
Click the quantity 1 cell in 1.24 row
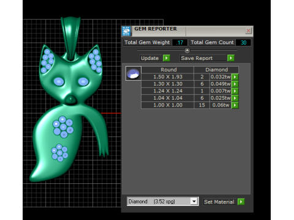(x=202, y=91)
